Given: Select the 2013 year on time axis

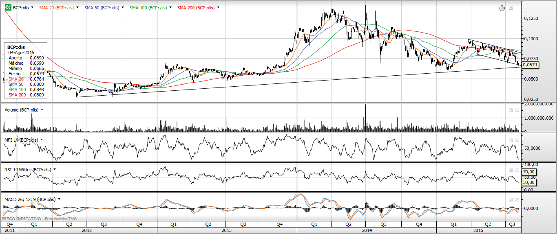Looking at the screenshot, I should (x=227, y=230).
